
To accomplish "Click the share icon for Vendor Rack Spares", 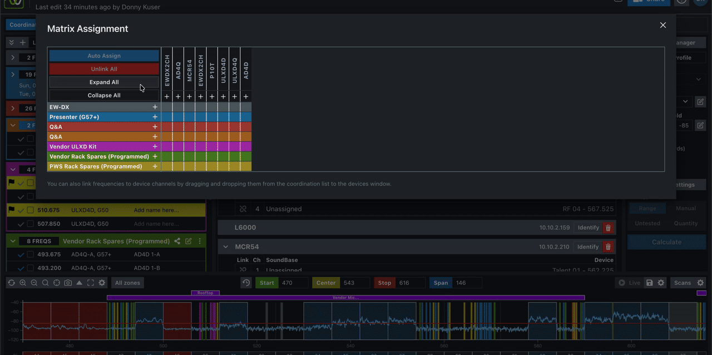I will (177, 241).
